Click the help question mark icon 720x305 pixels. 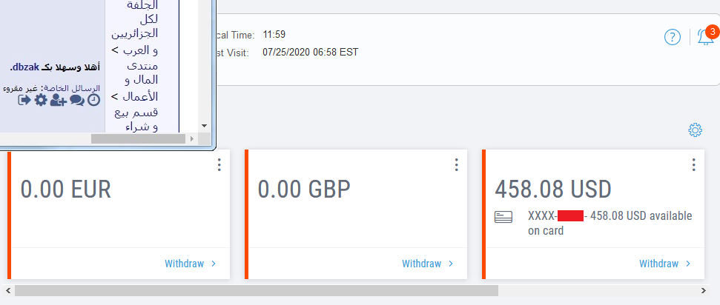pos(672,37)
